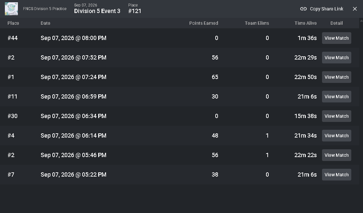Open View Match for the #30 placement
This screenshot has width=363, height=213.
336,116
